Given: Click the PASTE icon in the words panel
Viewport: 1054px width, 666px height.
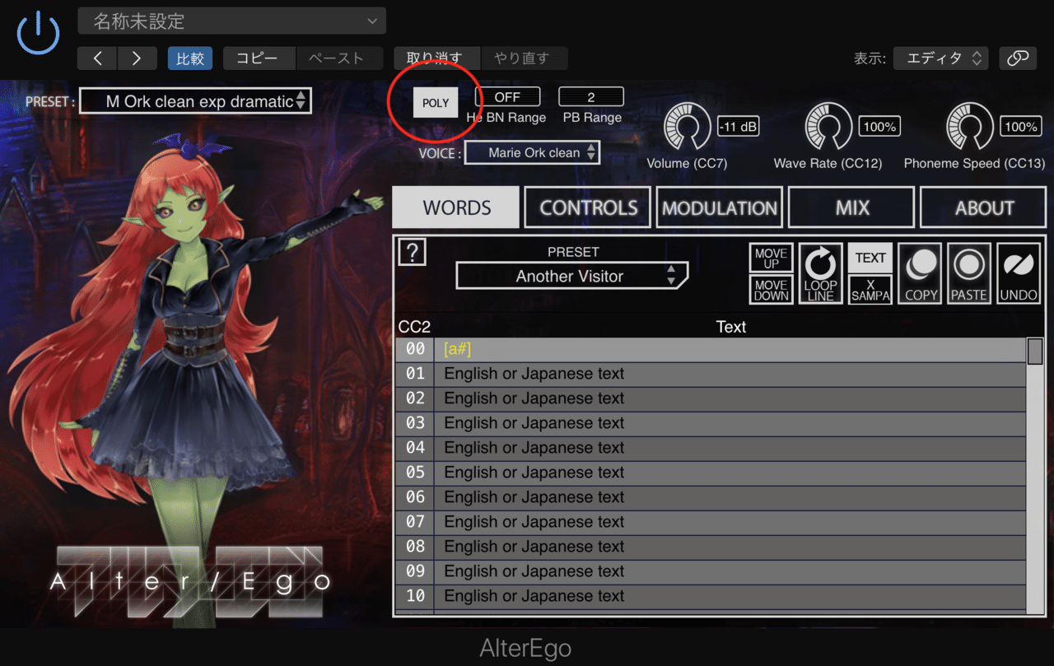Looking at the screenshot, I should (x=968, y=272).
